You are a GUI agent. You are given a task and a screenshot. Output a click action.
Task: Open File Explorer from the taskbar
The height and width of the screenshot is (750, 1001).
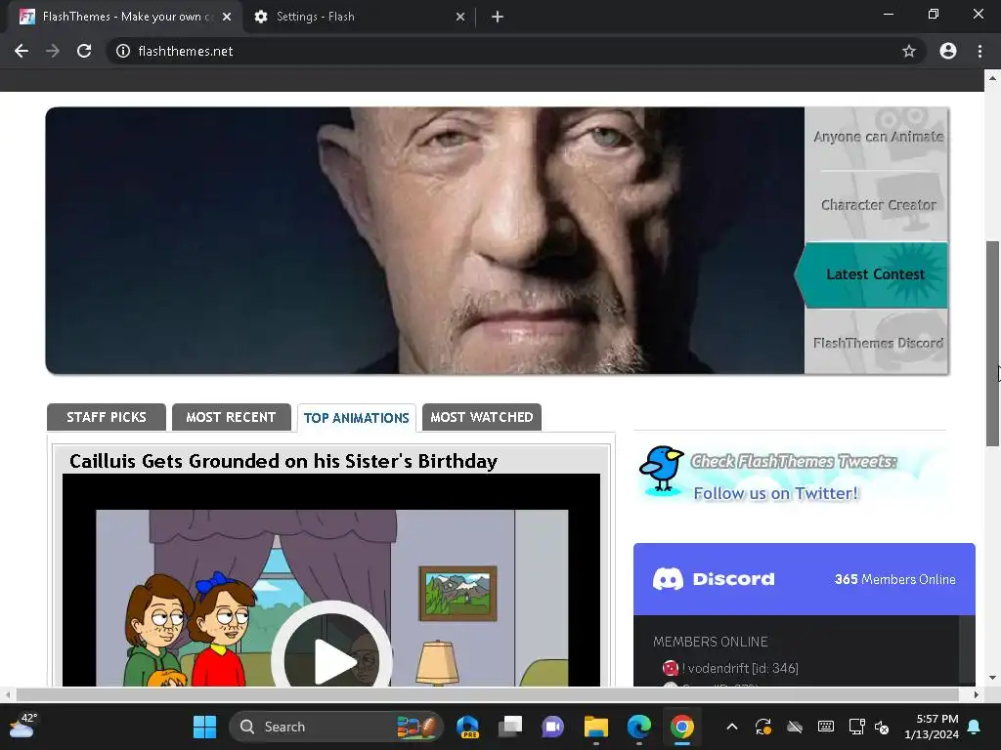coord(595,727)
